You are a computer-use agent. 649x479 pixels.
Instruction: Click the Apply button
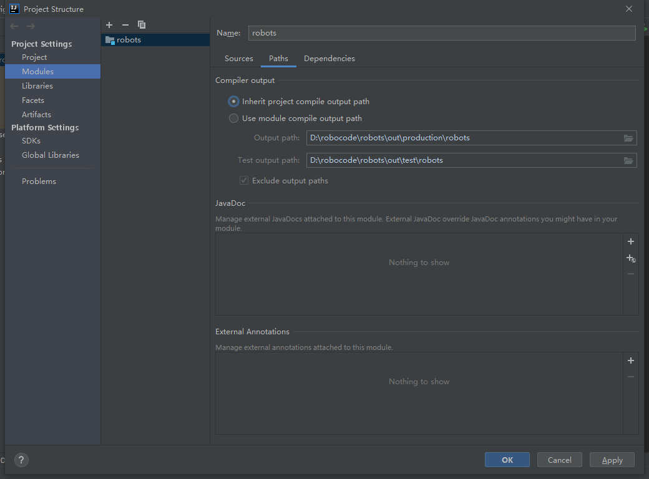612,460
